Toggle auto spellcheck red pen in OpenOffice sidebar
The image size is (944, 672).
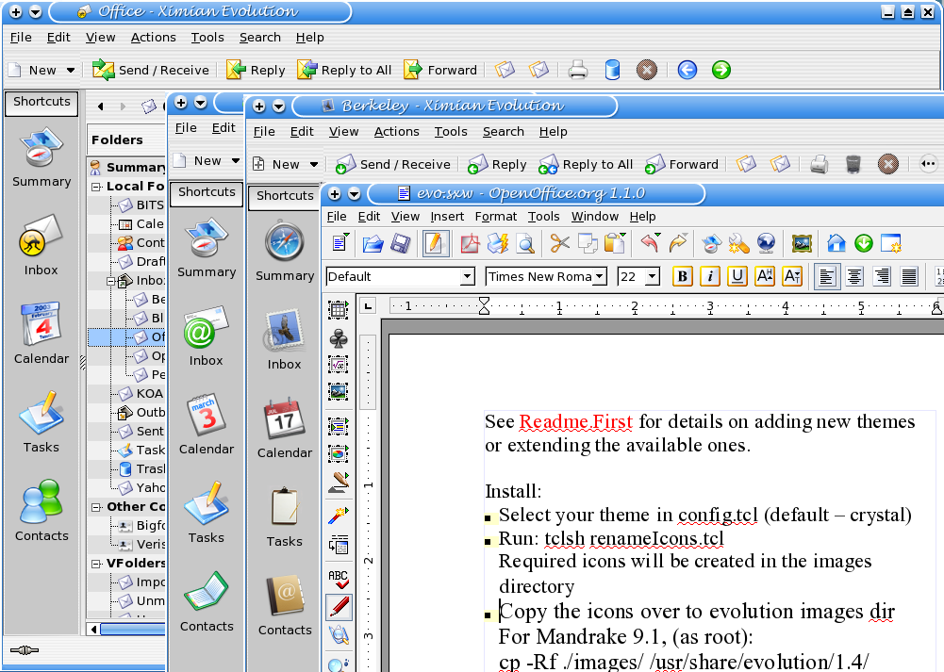pos(339,606)
